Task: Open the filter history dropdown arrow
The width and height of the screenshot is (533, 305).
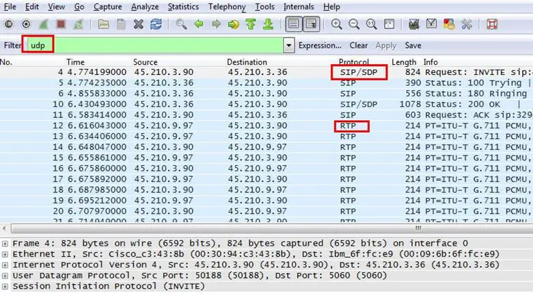Action: click(x=288, y=46)
